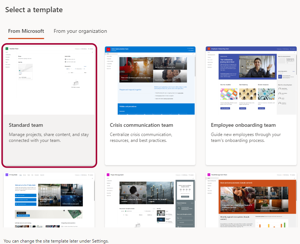Choose the Employee onboarding team title
The width and height of the screenshot is (300, 244).
point(243,125)
